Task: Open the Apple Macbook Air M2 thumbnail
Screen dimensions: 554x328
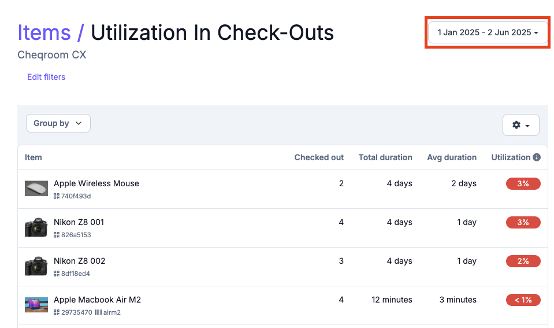Action: click(x=36, y=305)
